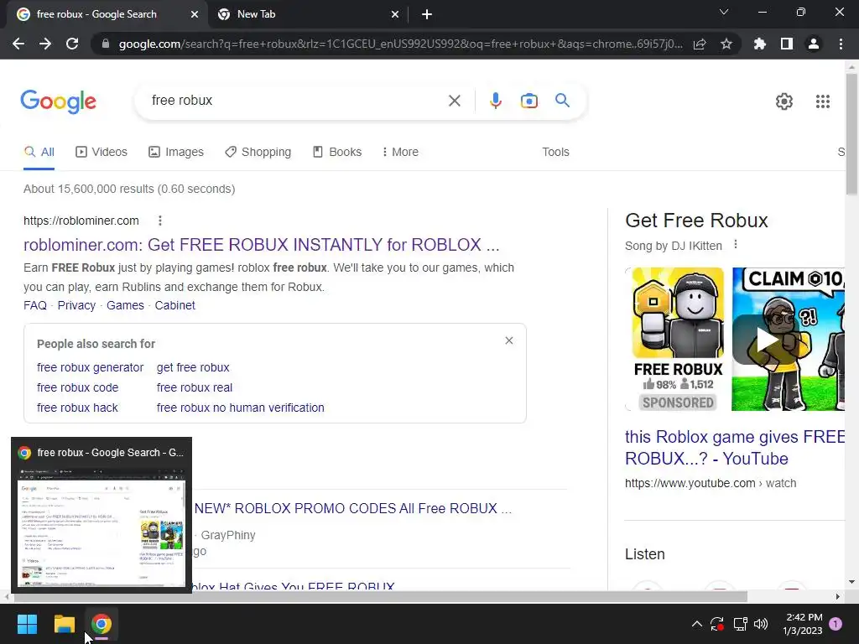Switch to Videos results

click(102, 153)
